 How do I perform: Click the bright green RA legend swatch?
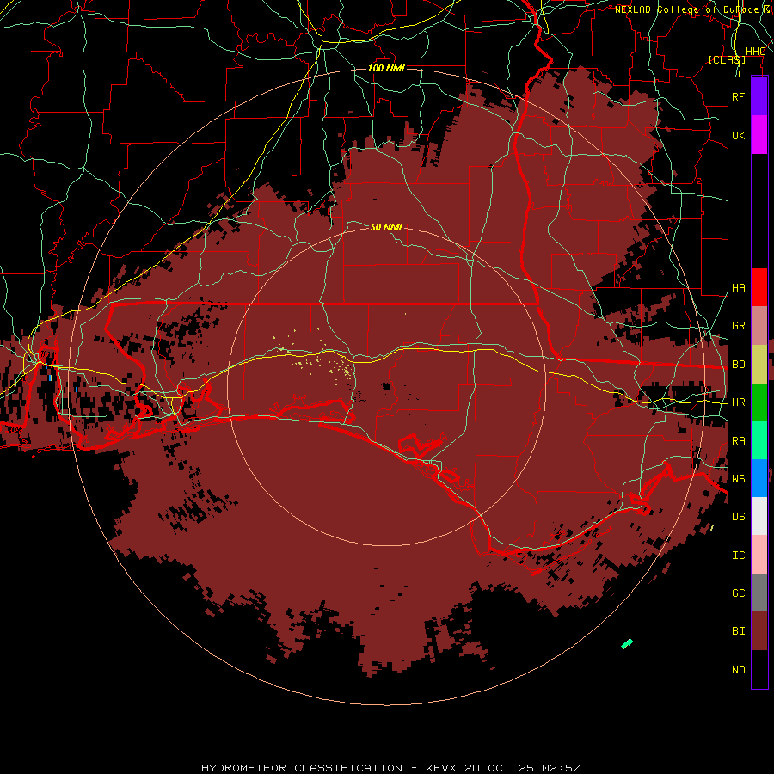[759, 440]
